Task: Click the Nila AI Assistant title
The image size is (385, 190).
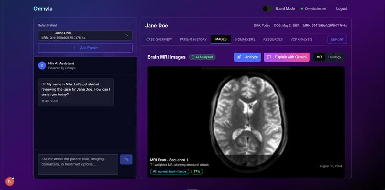Action: point(61,63)
